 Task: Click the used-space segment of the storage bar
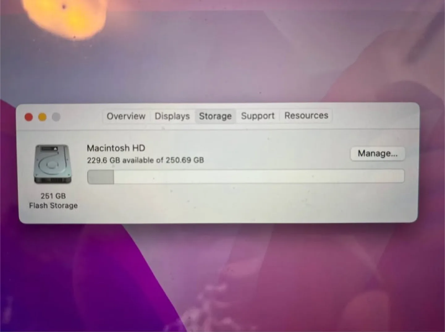pyautogui.click(x=100, y=176)
